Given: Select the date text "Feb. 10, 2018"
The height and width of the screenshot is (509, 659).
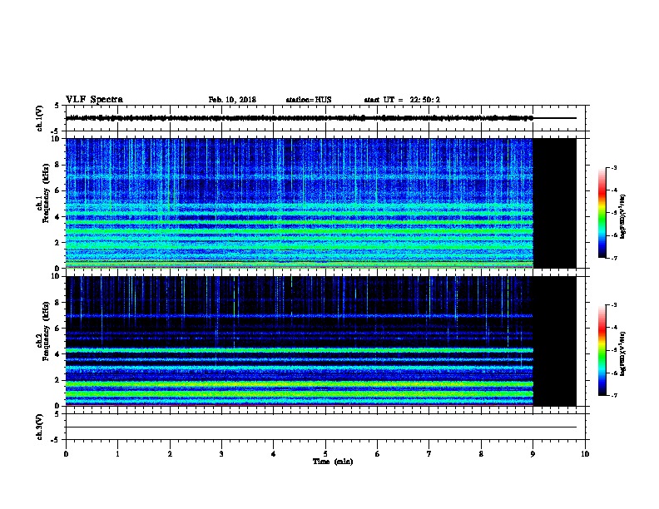Looking at the screenshot, I should pos(232,100).
